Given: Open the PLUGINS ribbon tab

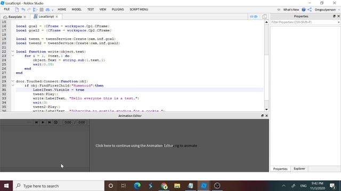Looking at the screenshot, I should [118, 10].
